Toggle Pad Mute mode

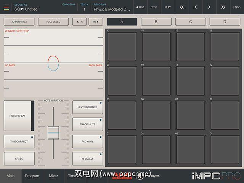tap(88, 141)
